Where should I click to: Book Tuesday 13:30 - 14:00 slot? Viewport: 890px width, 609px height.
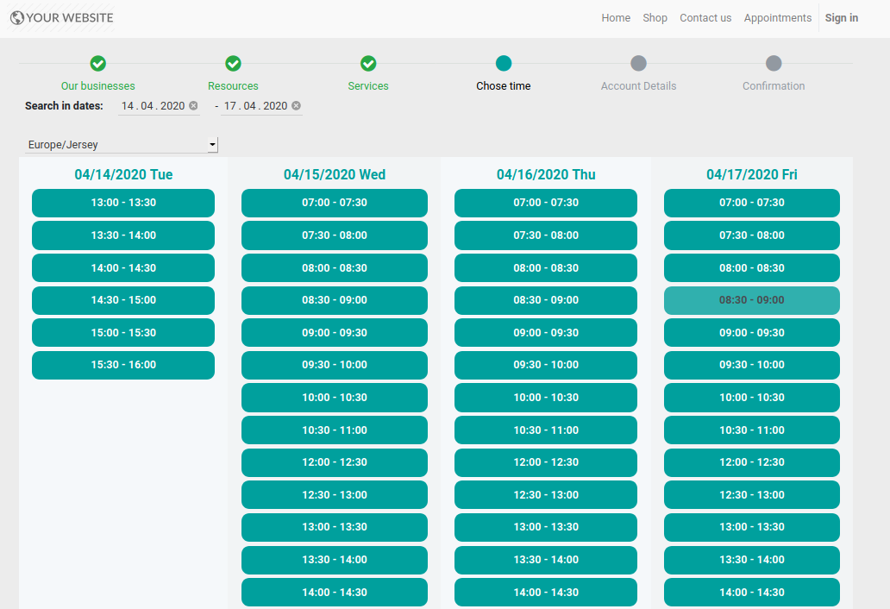click(123, 235)
